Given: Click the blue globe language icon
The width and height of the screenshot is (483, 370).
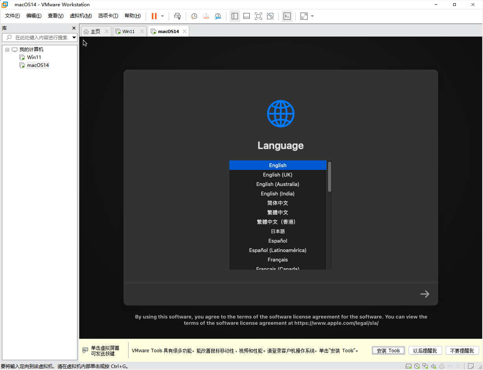Looking at the screenshot, I should (x=280, y=114).
